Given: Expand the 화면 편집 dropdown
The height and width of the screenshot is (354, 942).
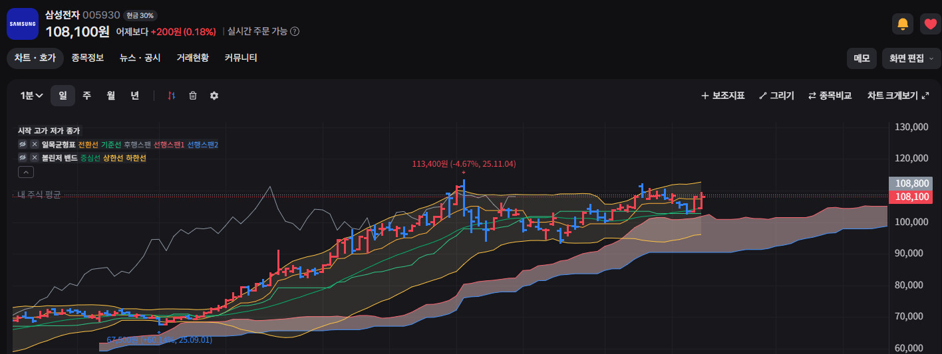Looking at the screenshot, I should click(912, 58).
